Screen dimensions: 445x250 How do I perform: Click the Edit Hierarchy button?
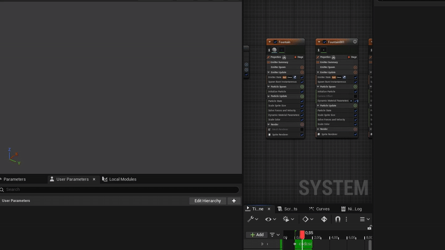coord(207,201)
